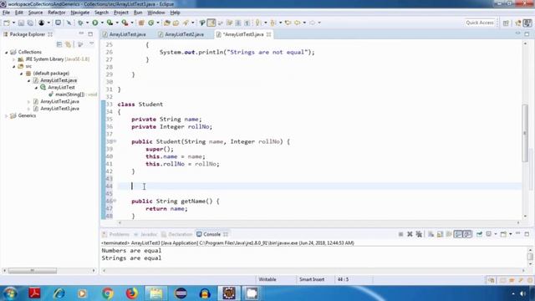Click Remove All Terminated Launches double-X icon

point(419,234)
